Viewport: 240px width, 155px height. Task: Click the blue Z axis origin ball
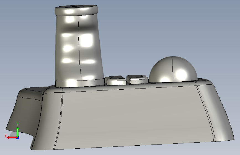tap(18, 138)
